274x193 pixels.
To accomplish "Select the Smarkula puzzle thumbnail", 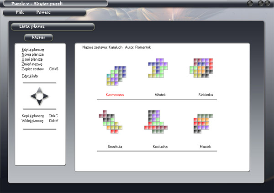I will pyautogui.click(x=111, y=122).
